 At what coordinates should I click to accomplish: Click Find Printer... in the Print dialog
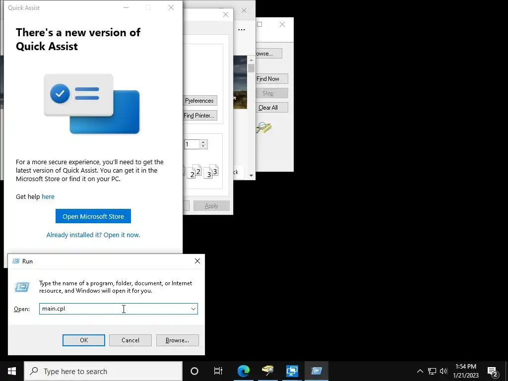[x=199, y=115]
